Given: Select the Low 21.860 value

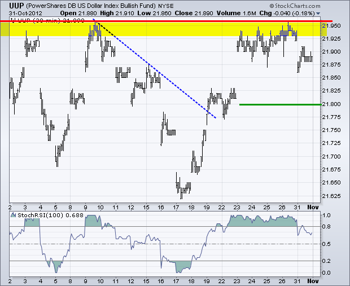Looking at the screenshot, I should pos(154,13).
